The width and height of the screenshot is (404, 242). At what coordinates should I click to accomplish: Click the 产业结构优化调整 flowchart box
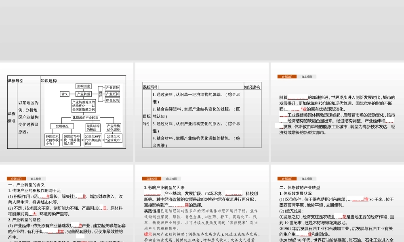pos(114,127)
